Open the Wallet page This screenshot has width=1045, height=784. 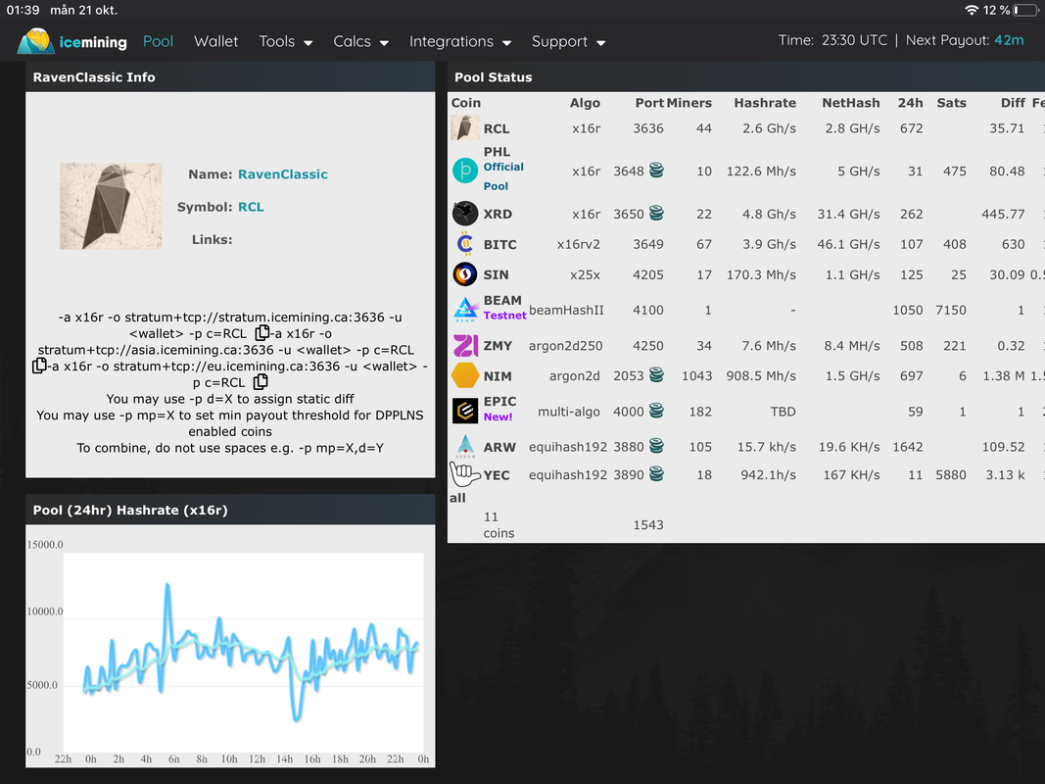tap(215, 41)
